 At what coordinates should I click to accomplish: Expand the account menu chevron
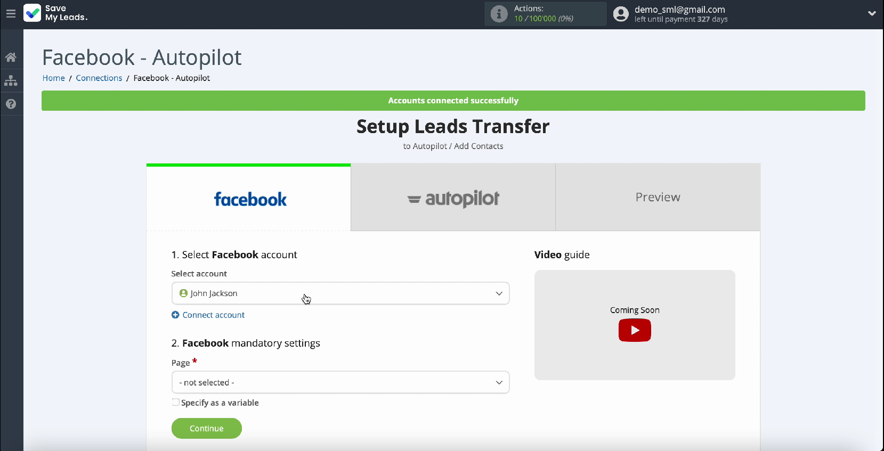pyautogui.click(x=872, y=14)
